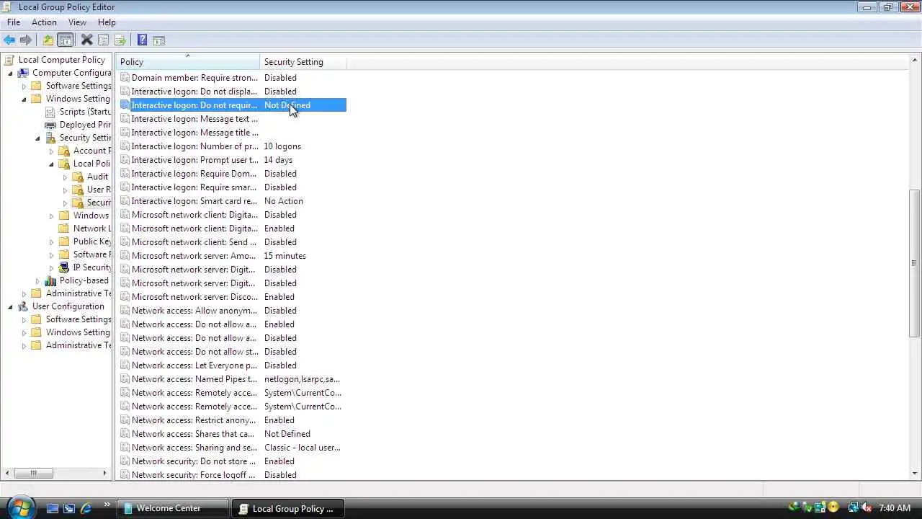Click Scripts (Startup) script icon
The width and height of the screenshot is (922, 519).
[50, 112]
